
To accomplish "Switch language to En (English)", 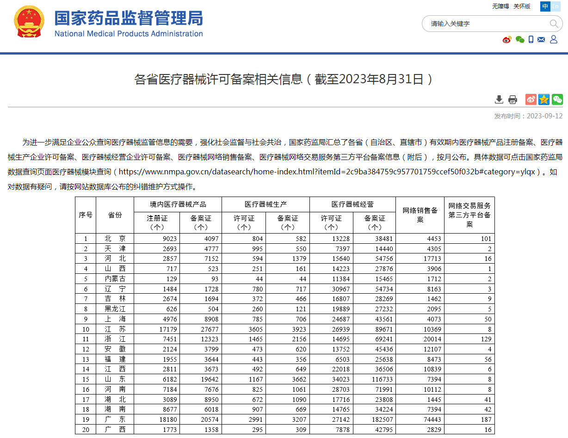I will click(x=556, y=6).
